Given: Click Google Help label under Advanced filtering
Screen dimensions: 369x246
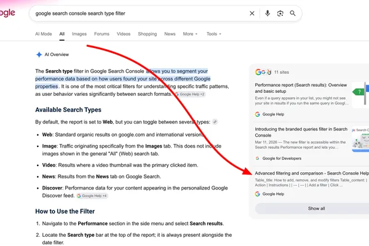Looking at the screenshot, I should click(273, 194).
